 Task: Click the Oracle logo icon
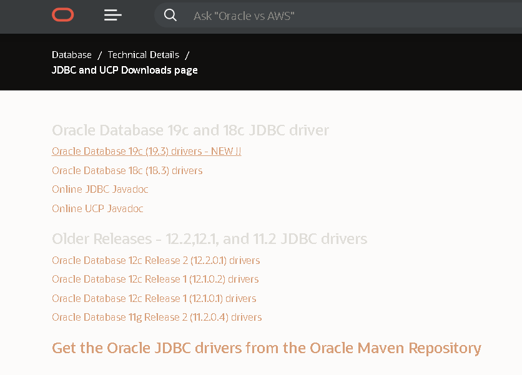click(x=63, y=15)
